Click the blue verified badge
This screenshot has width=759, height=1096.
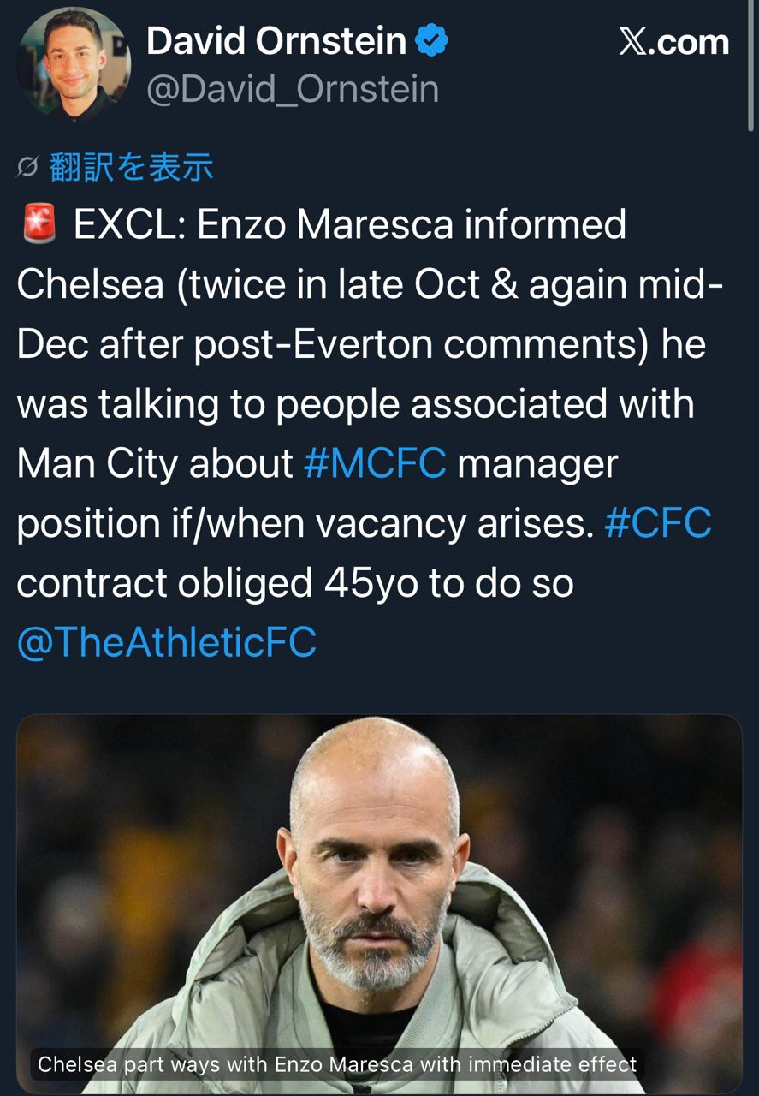click(x=432, y=41)
